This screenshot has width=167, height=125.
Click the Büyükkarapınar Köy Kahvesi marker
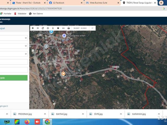[x=63, y=73]
